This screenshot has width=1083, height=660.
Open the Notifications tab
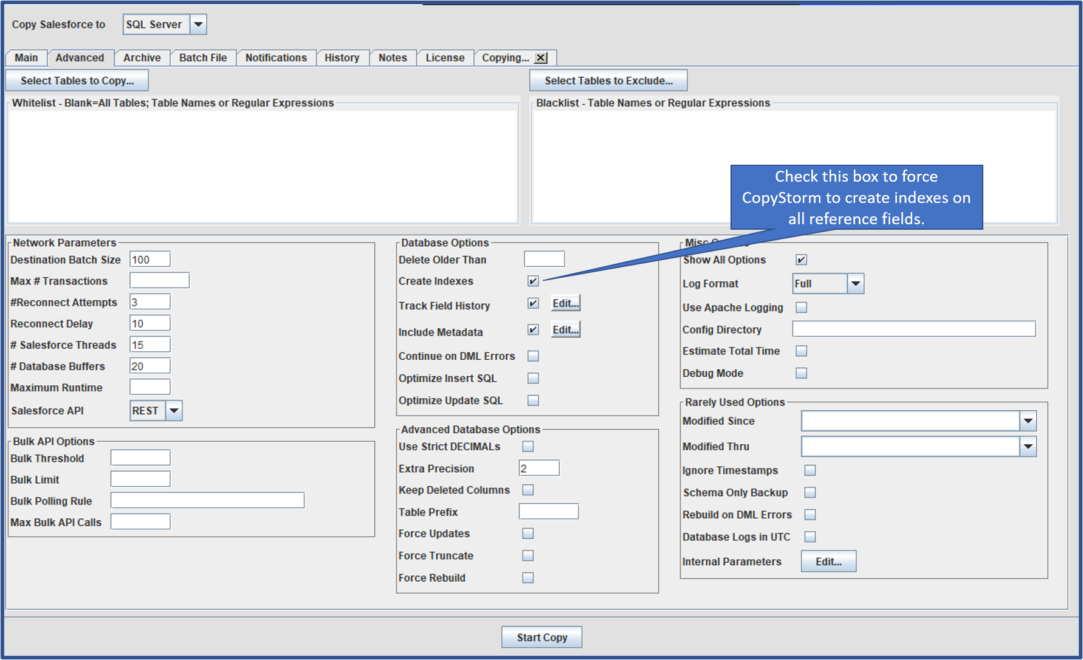pos(276,58)
